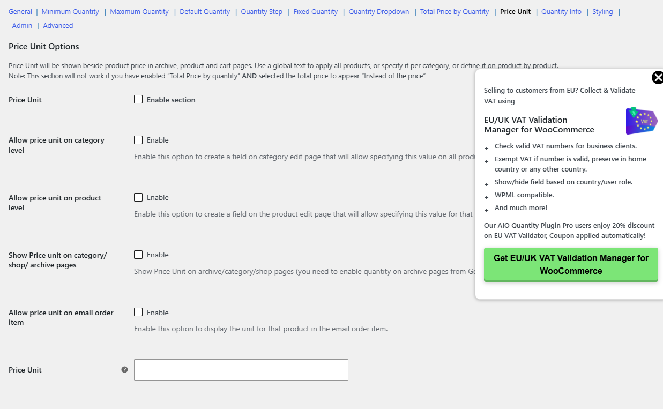Click the Price Unit help question-mark icon
This screenshot has width=663, height=409.
point(124,369)
